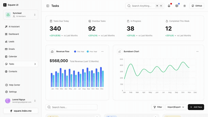This screenshot has height=117, width=208.
Task: Click the leonelngoya@gmail.com email text
Action: 22,102
